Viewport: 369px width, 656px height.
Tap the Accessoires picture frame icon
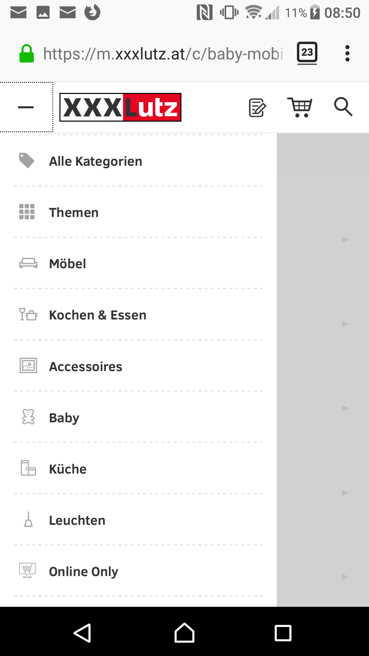28,366
